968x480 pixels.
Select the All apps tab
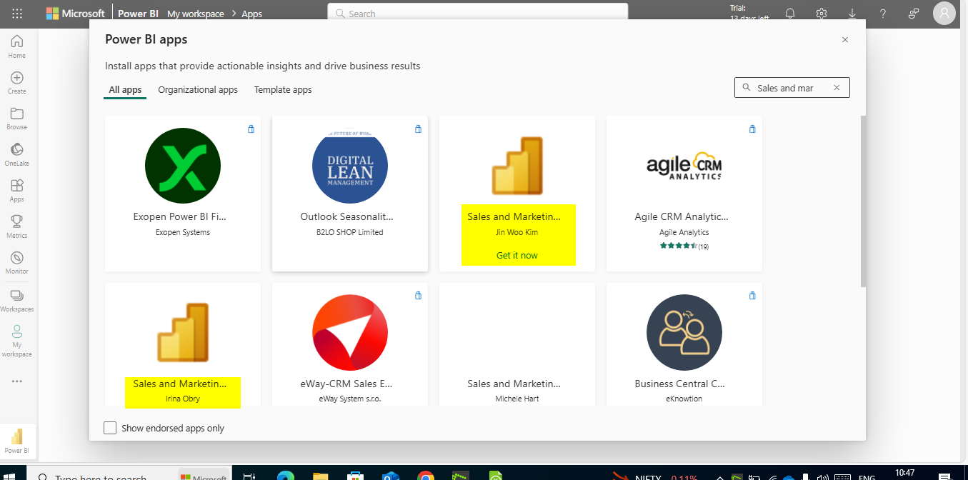125,90
